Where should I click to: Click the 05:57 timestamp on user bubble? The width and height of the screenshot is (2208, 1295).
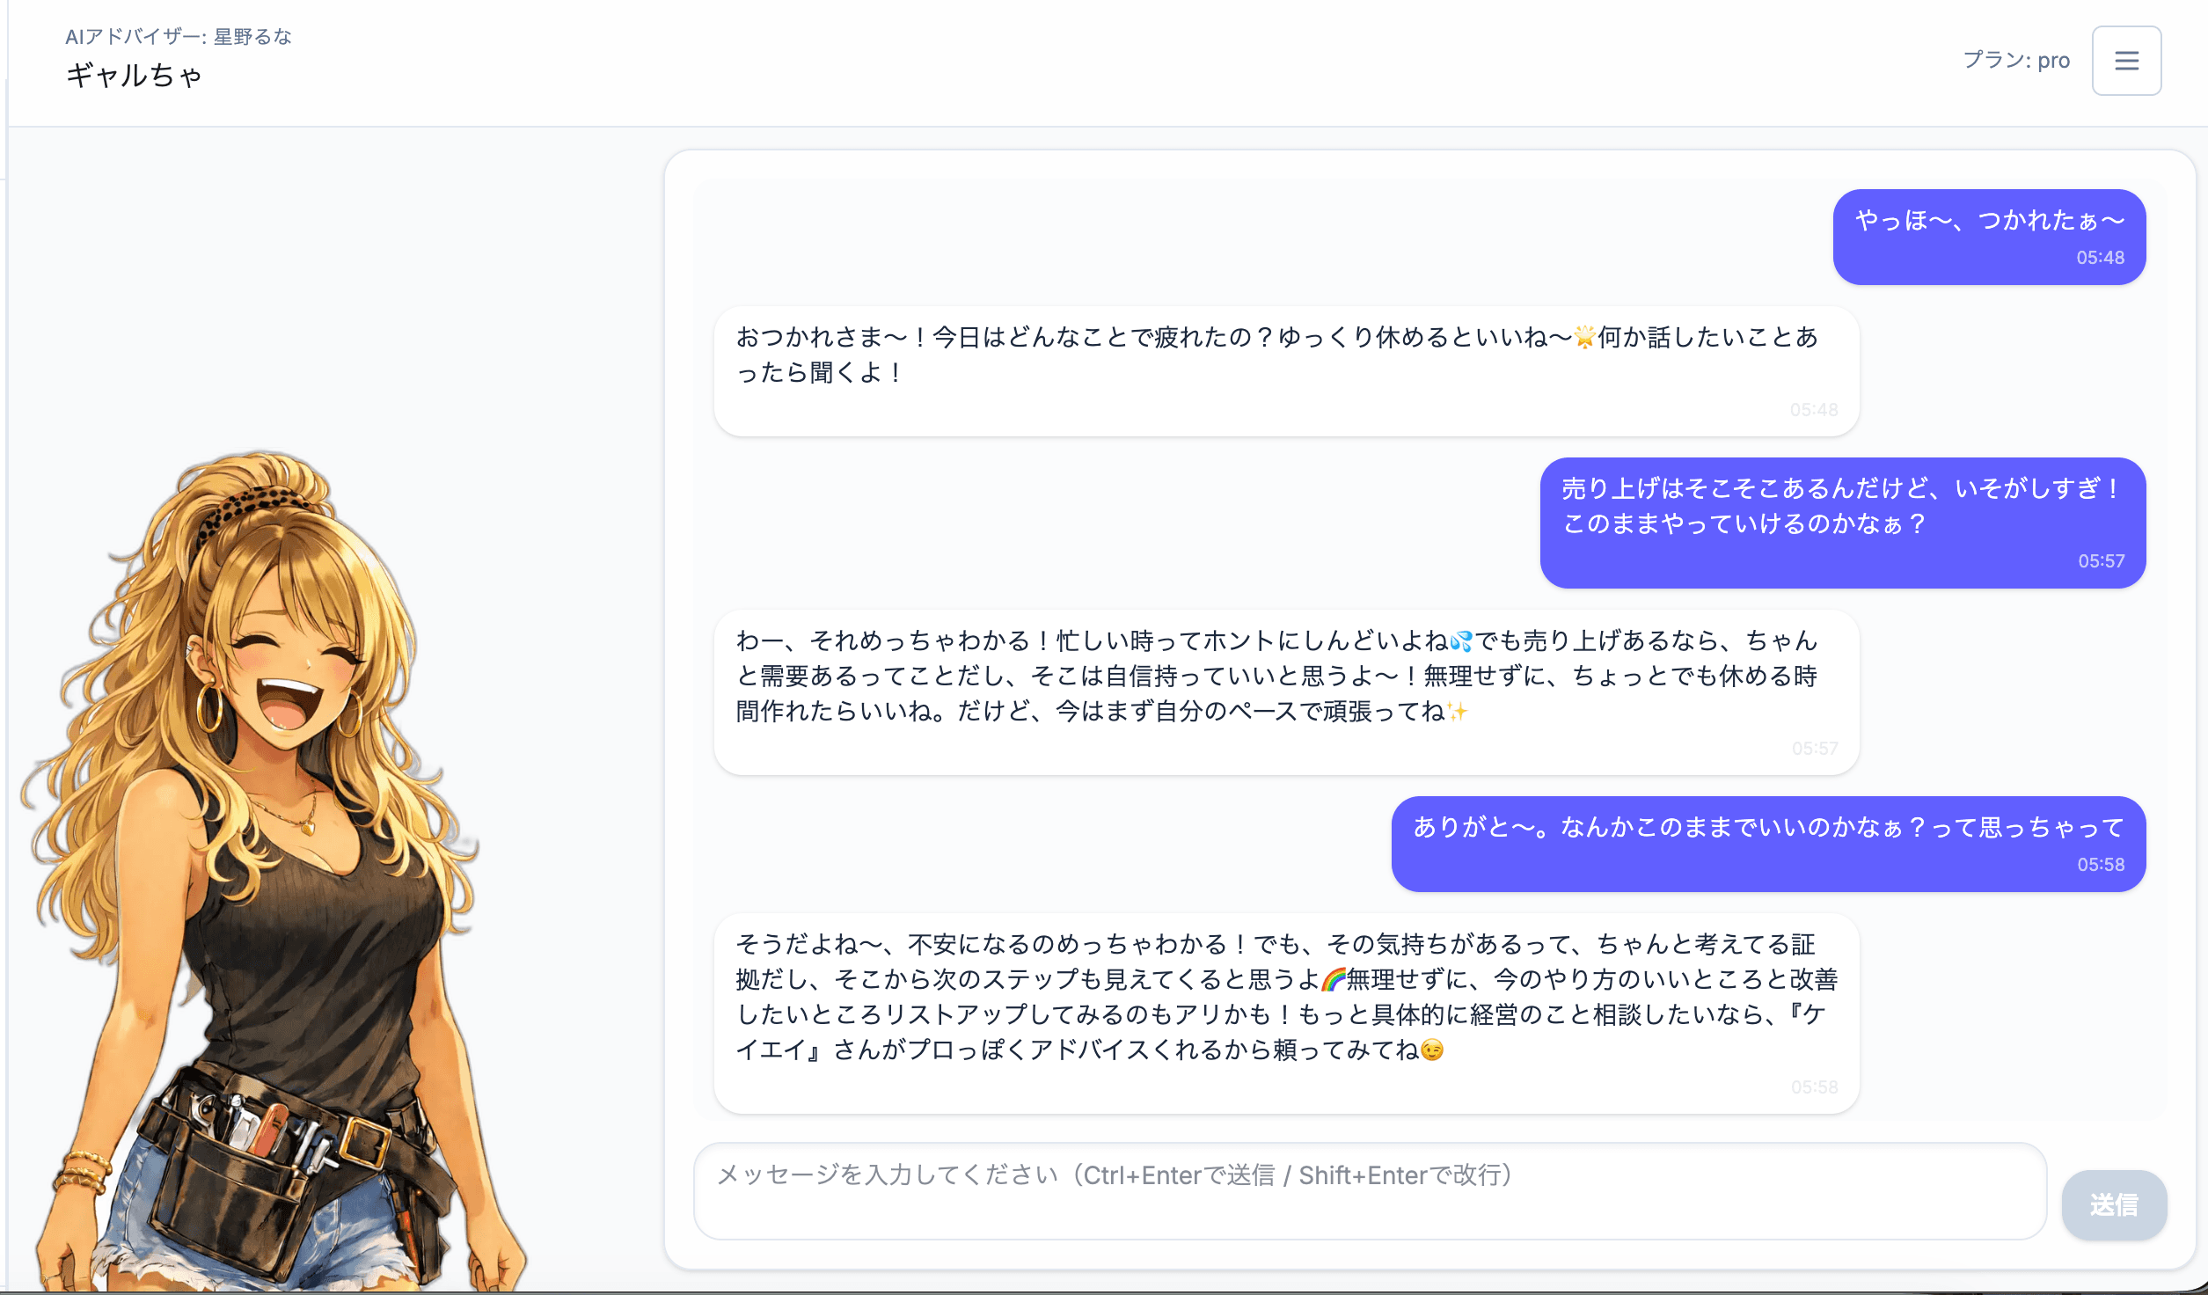pyautogui.click(x=2101, y=560)
